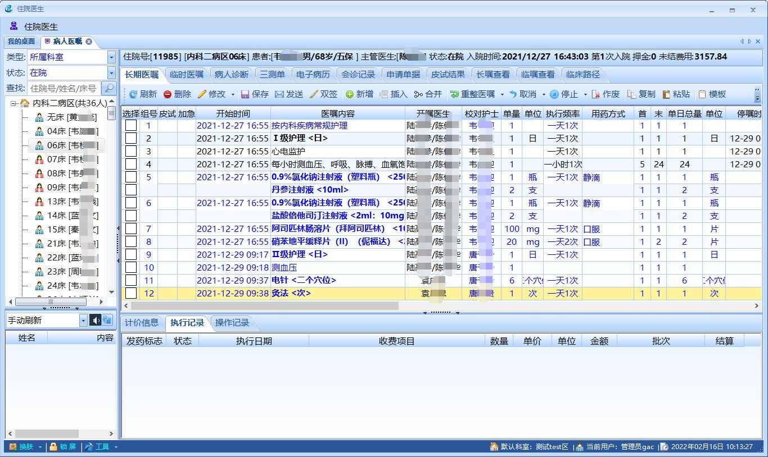Open the 状态 在院 dropdown list
This screenshot has height=457, width=768.
click(111, 73)
